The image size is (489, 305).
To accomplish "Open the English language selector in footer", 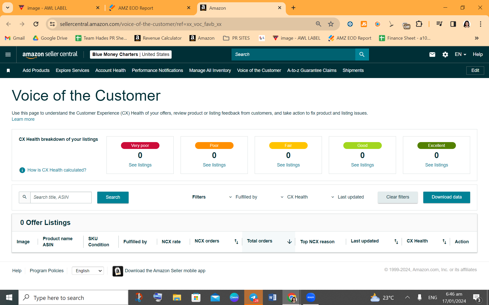I will coord(88,271).
